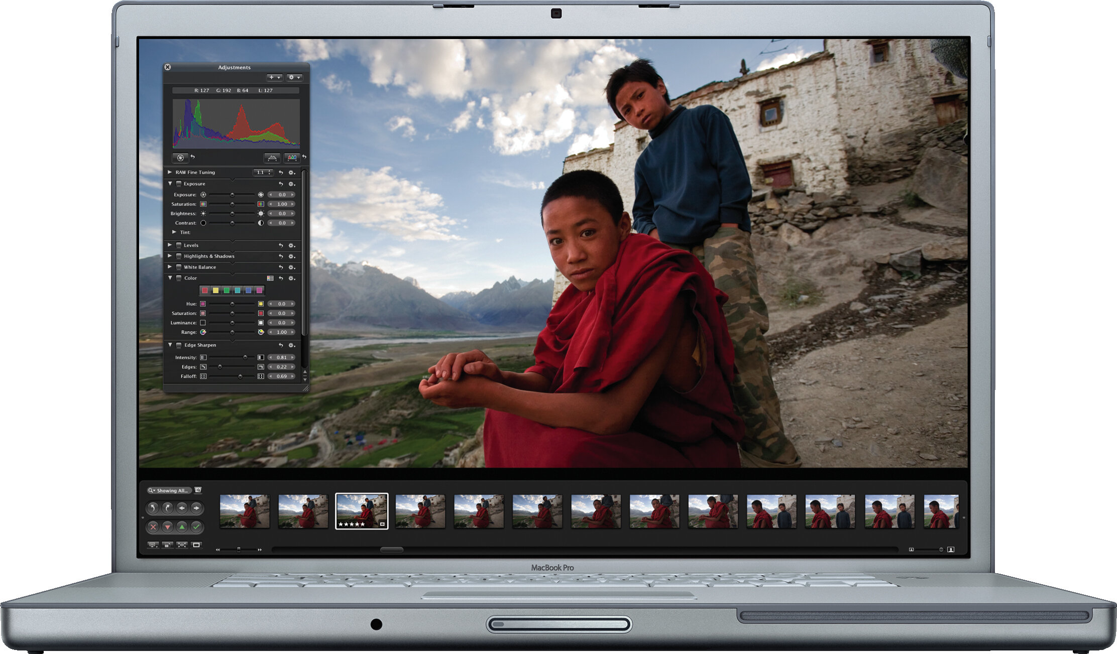Enable the Levels adjustment checkbox
This screenshot has width=1117, height=654.
pyautogui.click(x=179, y=245)
